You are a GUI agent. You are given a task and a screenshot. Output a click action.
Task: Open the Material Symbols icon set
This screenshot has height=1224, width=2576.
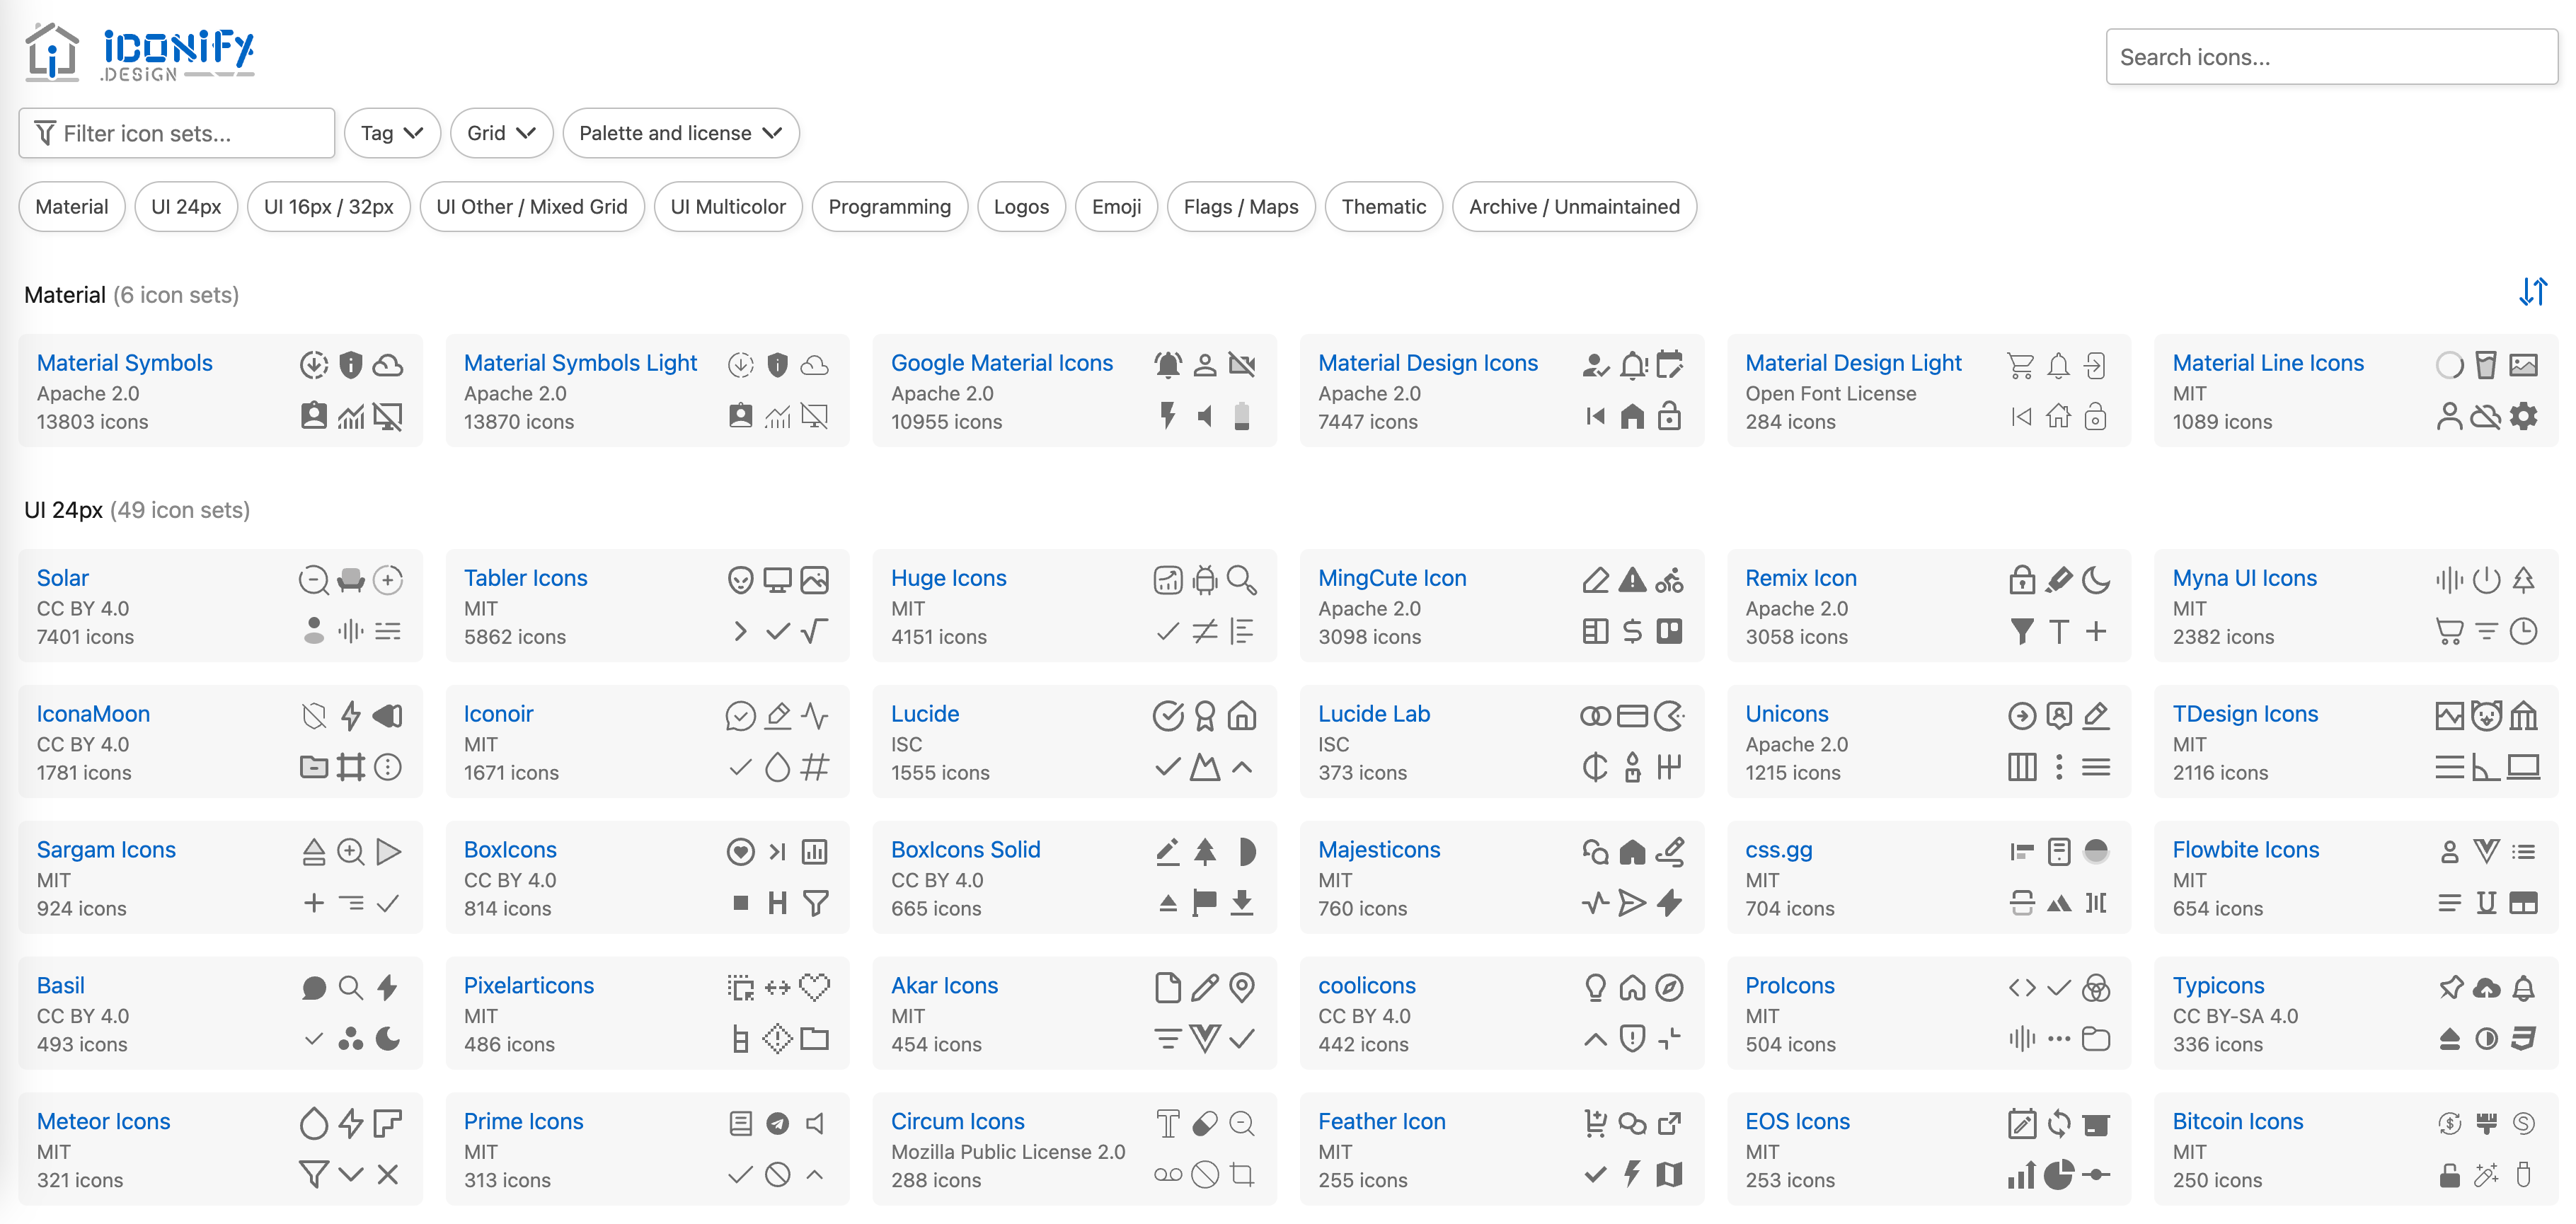click(125, 363)
